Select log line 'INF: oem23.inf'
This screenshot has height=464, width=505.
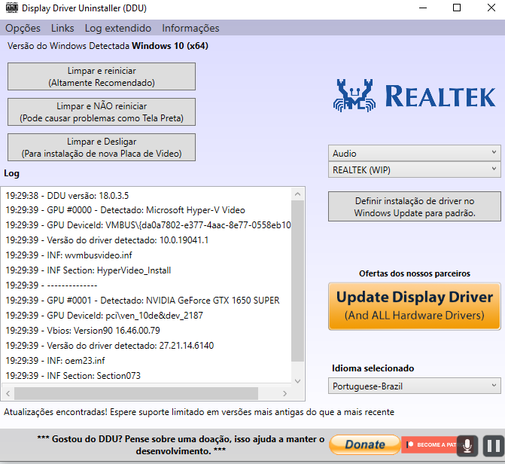55,361
